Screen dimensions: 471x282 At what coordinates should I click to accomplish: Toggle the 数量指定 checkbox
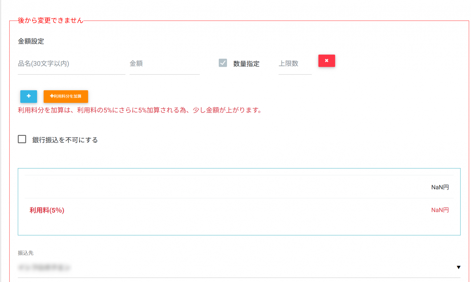(x=223, y=63)
